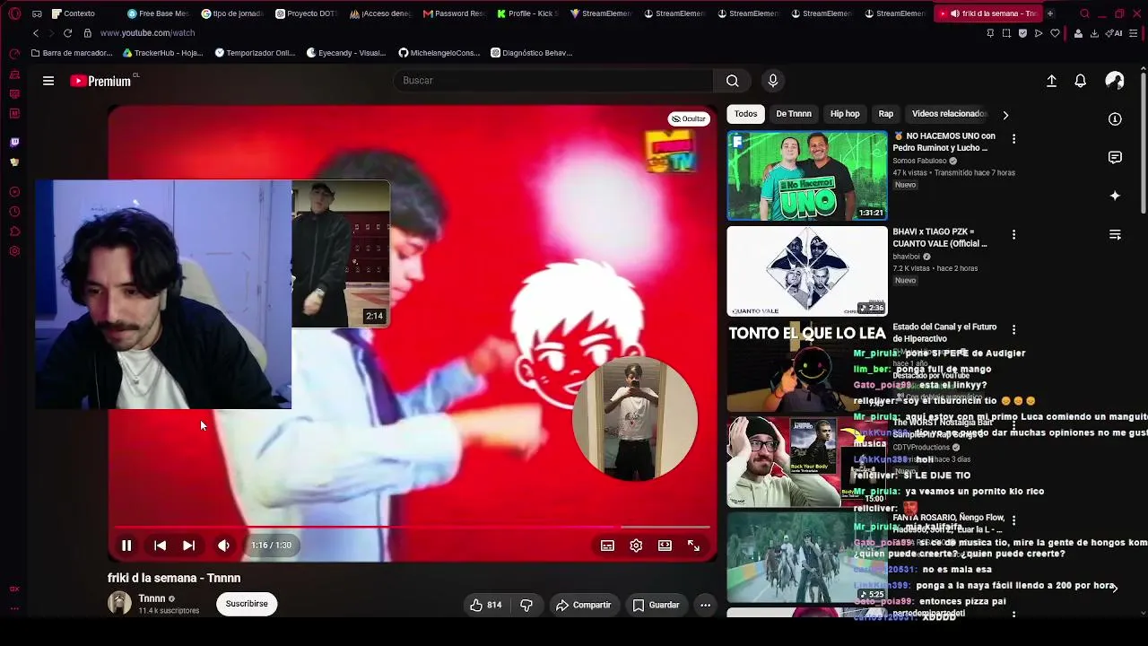Image resolution: width=1148 pixels, height=646 pixels.
Task: Run search with the magnifier button
Action: (733, 81)
